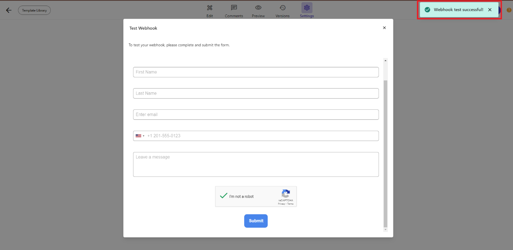Click the back arrow icon
The width and height of the screenshot is (513, 250).
click(x=9, y=10)
